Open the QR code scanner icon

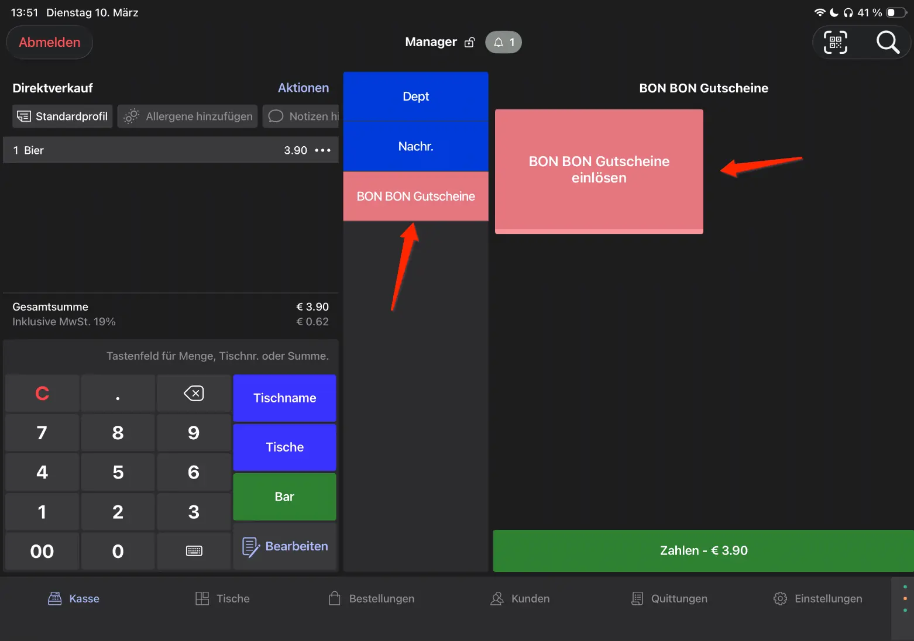tap(835, 42)
